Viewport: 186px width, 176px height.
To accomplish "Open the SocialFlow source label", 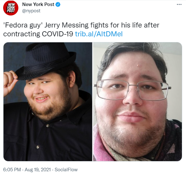I will [x=66, y=169].
